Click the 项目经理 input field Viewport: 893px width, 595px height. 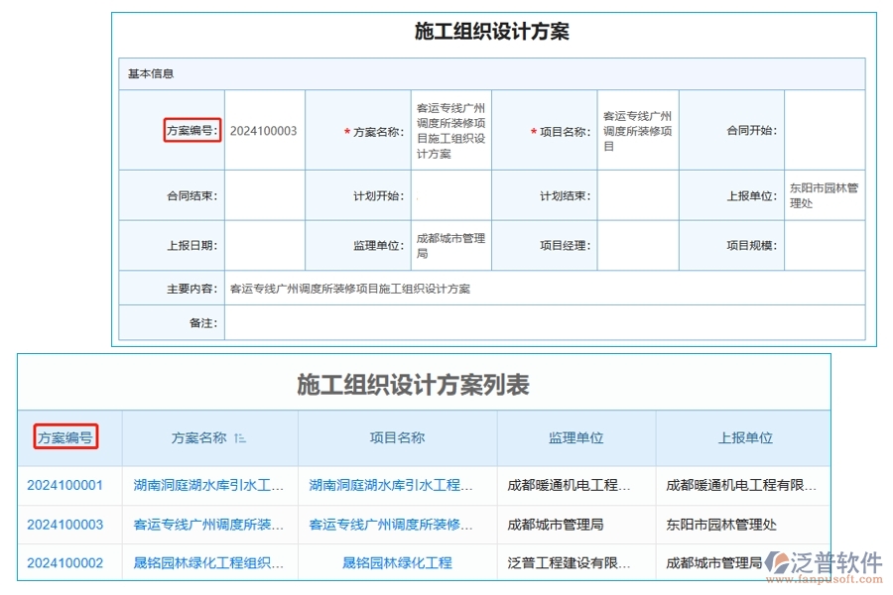coord(639,245)
